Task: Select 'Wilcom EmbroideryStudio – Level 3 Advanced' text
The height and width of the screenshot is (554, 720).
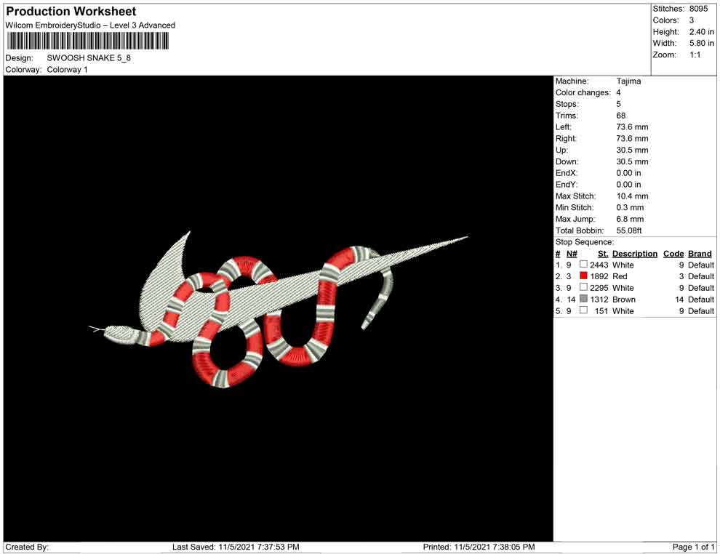Action: coord(90,25)
